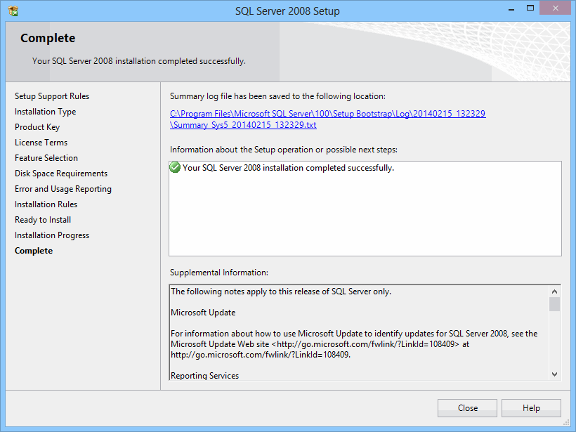The image size is (576, 432).
Task: Click the 'Supplemental Information:' label
Action: coord(219,273)
